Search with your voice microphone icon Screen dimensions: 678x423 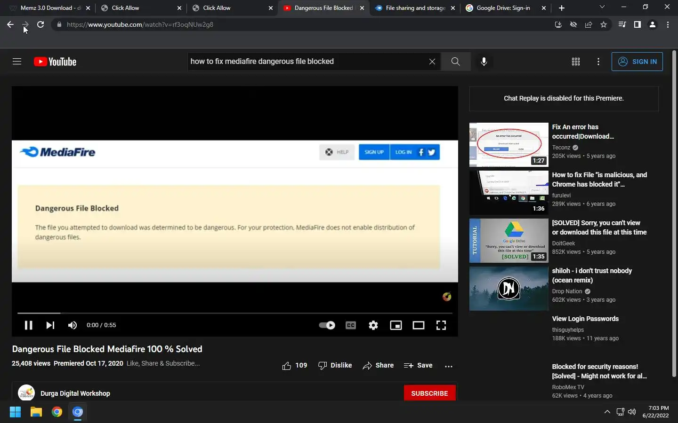click(x=484, y=62)
